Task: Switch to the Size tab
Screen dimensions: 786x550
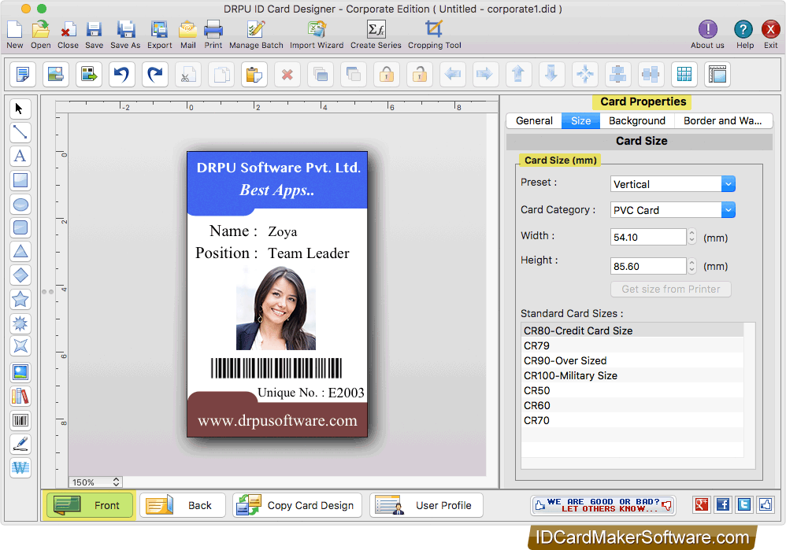Action: pyautogui.click(x=581, y=120)
